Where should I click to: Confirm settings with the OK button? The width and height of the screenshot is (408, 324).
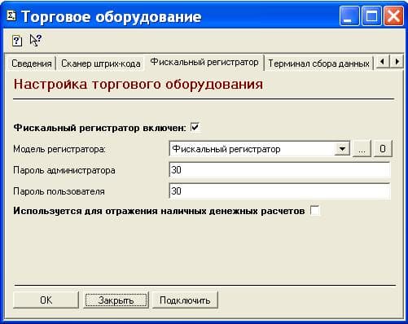[46, 300]
